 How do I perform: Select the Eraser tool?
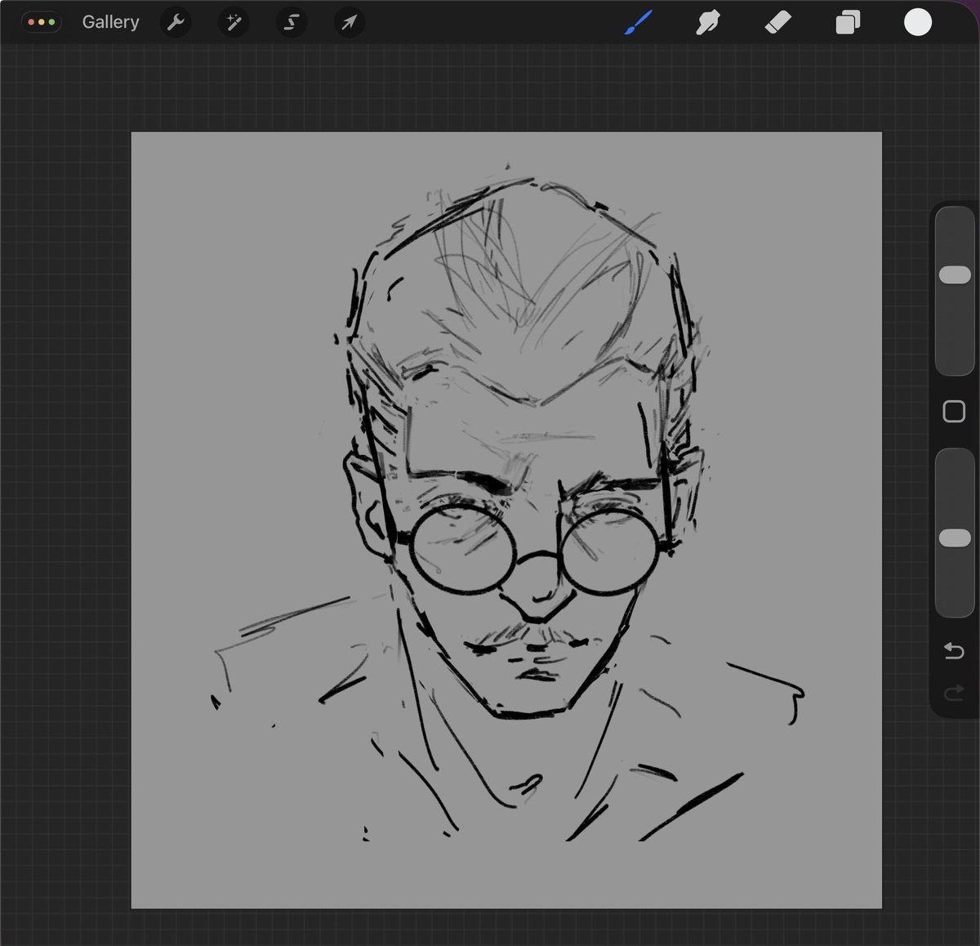pos(777,23)
